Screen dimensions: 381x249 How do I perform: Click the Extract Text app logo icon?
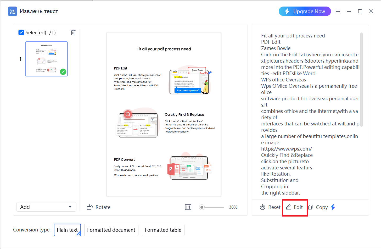12,11
